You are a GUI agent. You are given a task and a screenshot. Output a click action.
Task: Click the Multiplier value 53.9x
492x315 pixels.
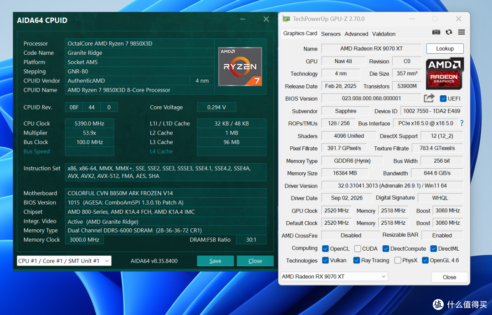pyautogui.click(x=89, y=133)
